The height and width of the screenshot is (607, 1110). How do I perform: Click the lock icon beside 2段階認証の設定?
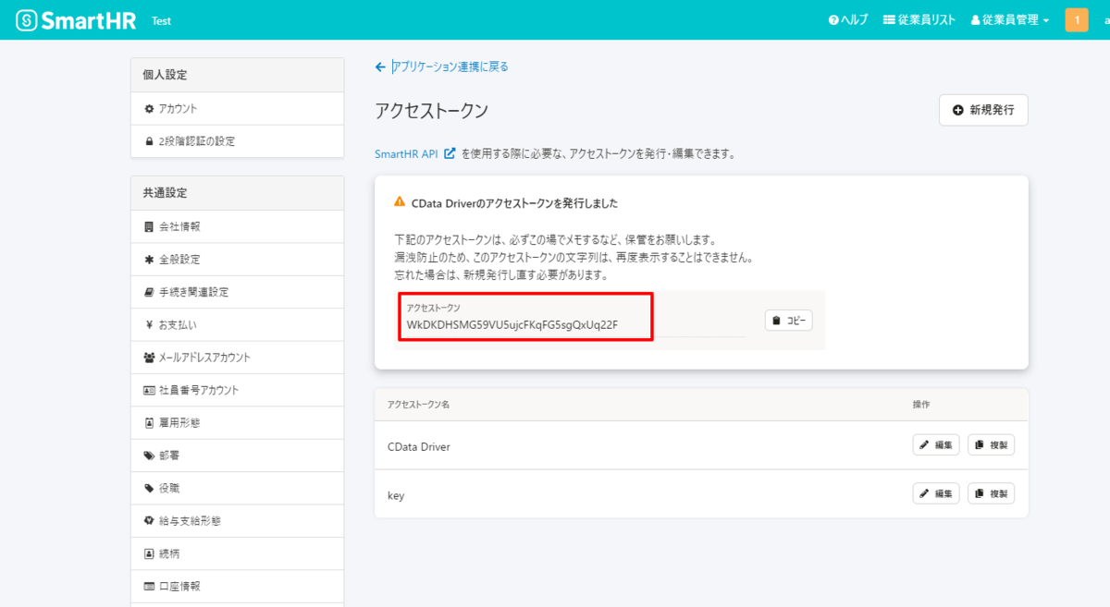(x=149, y=141)
